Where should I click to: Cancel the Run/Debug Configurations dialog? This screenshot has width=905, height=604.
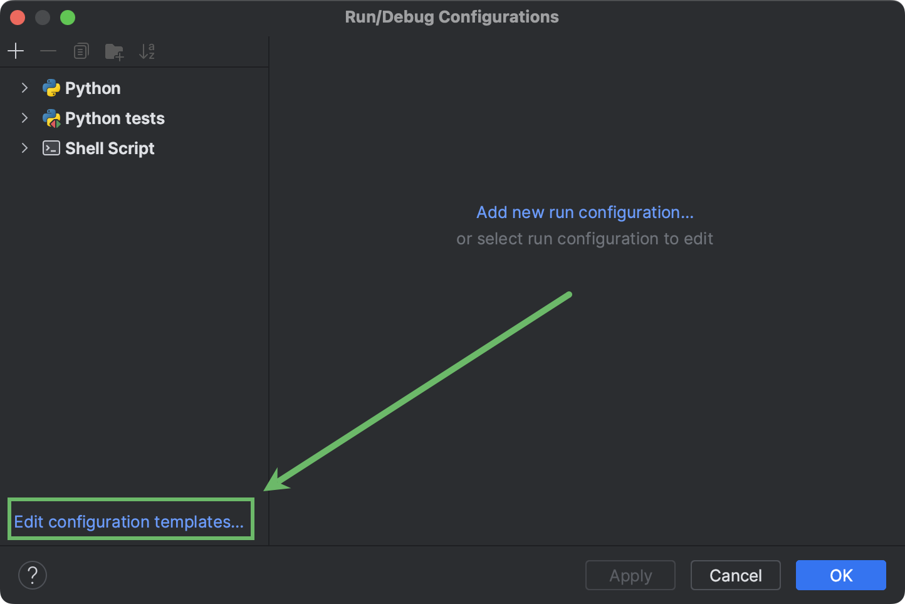coord(735,575)
